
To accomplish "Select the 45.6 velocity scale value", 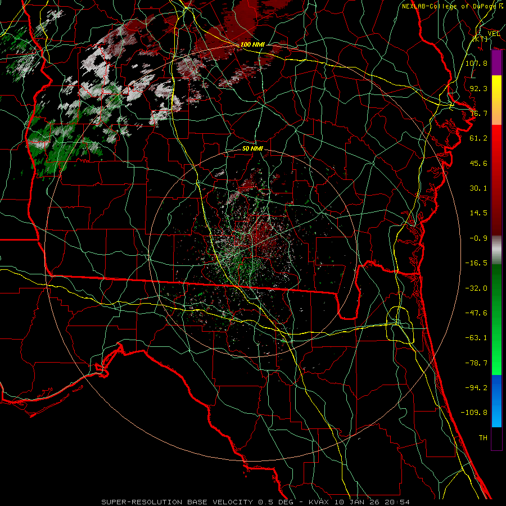I will point(478,163).
